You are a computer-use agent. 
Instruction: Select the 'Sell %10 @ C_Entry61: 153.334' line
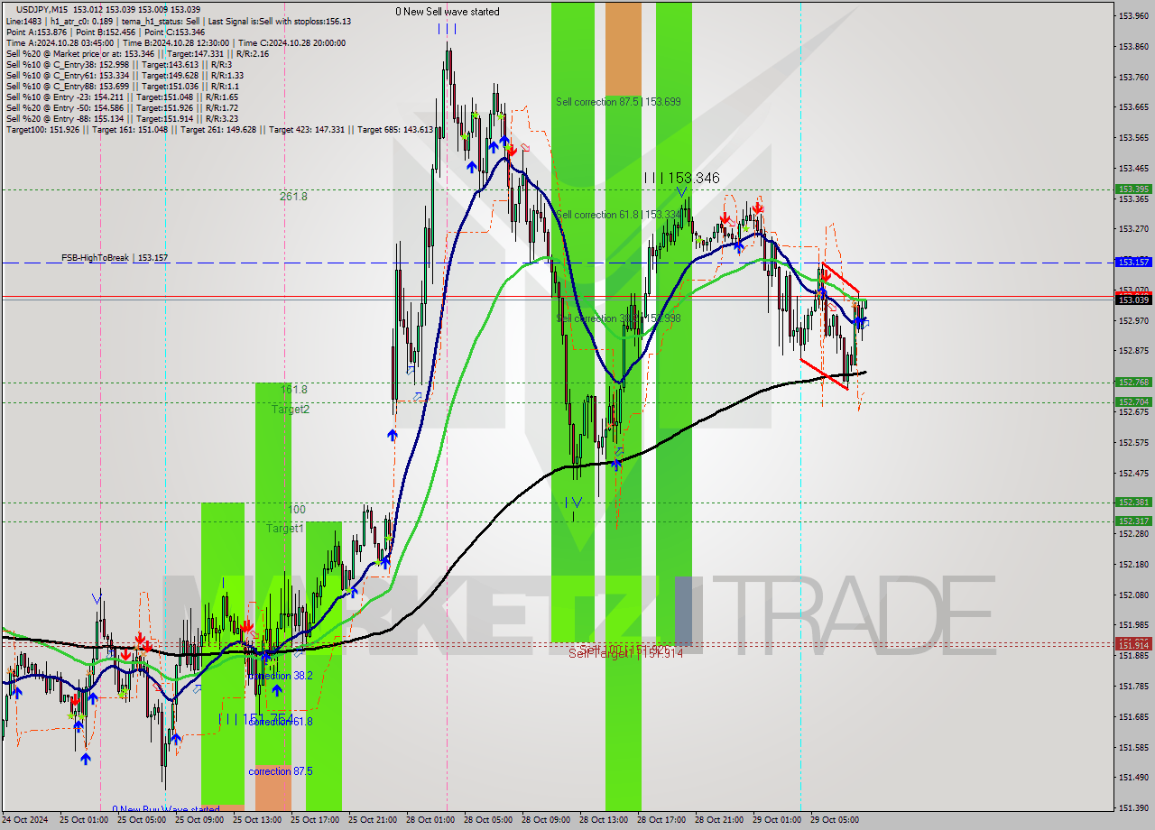pyautogui.click(x=125, y=75)
